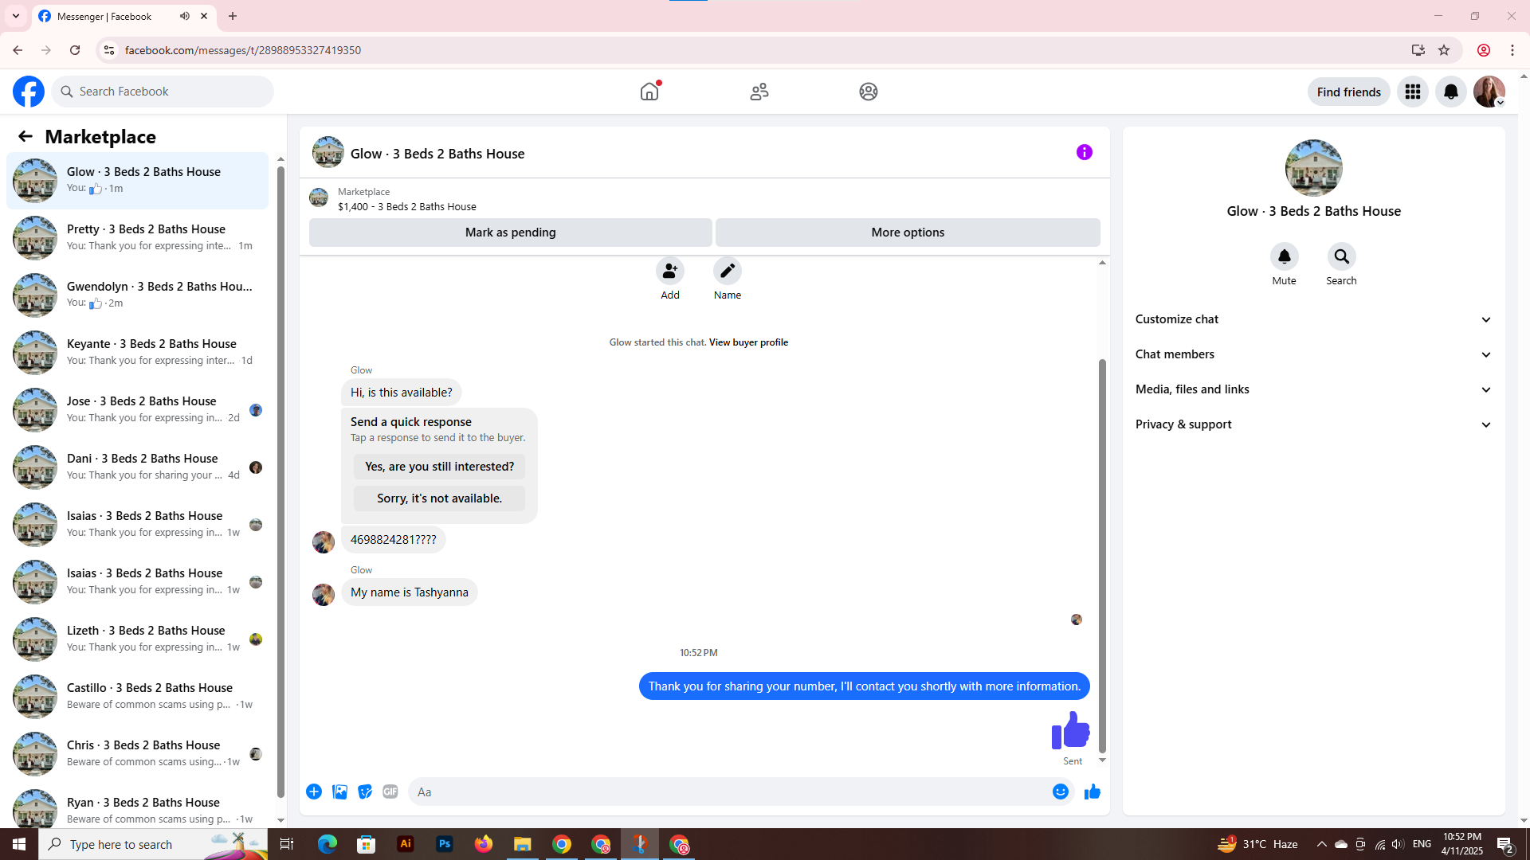The image size is (1530, 860).
Task: Reload the Messenger page
Action: point(75,50)
